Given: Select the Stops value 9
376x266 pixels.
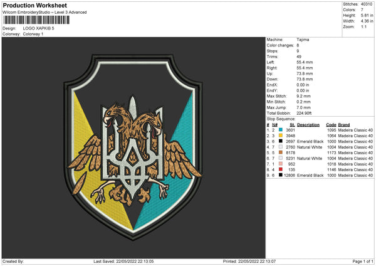Looking at the screenshot, I should tap(298, 51).
